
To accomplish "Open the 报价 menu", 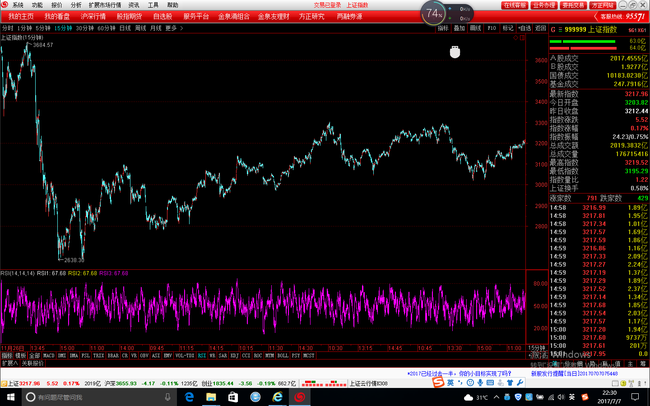I will pyautogui.click(x=56, y=5).
